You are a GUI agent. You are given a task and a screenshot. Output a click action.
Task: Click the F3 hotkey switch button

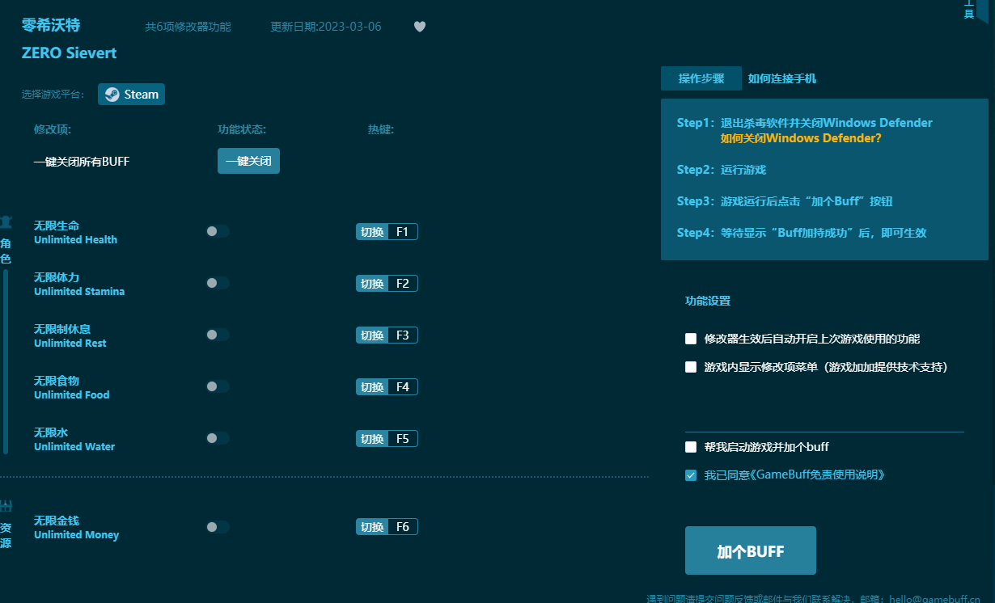(x=387, y=335)
